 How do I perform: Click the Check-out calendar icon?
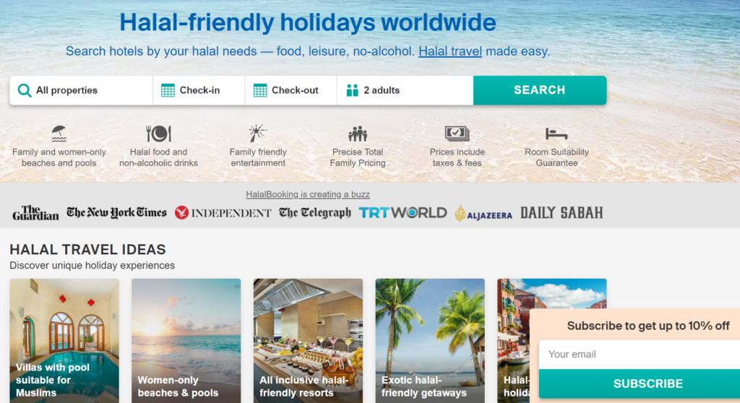click(260, 90)
